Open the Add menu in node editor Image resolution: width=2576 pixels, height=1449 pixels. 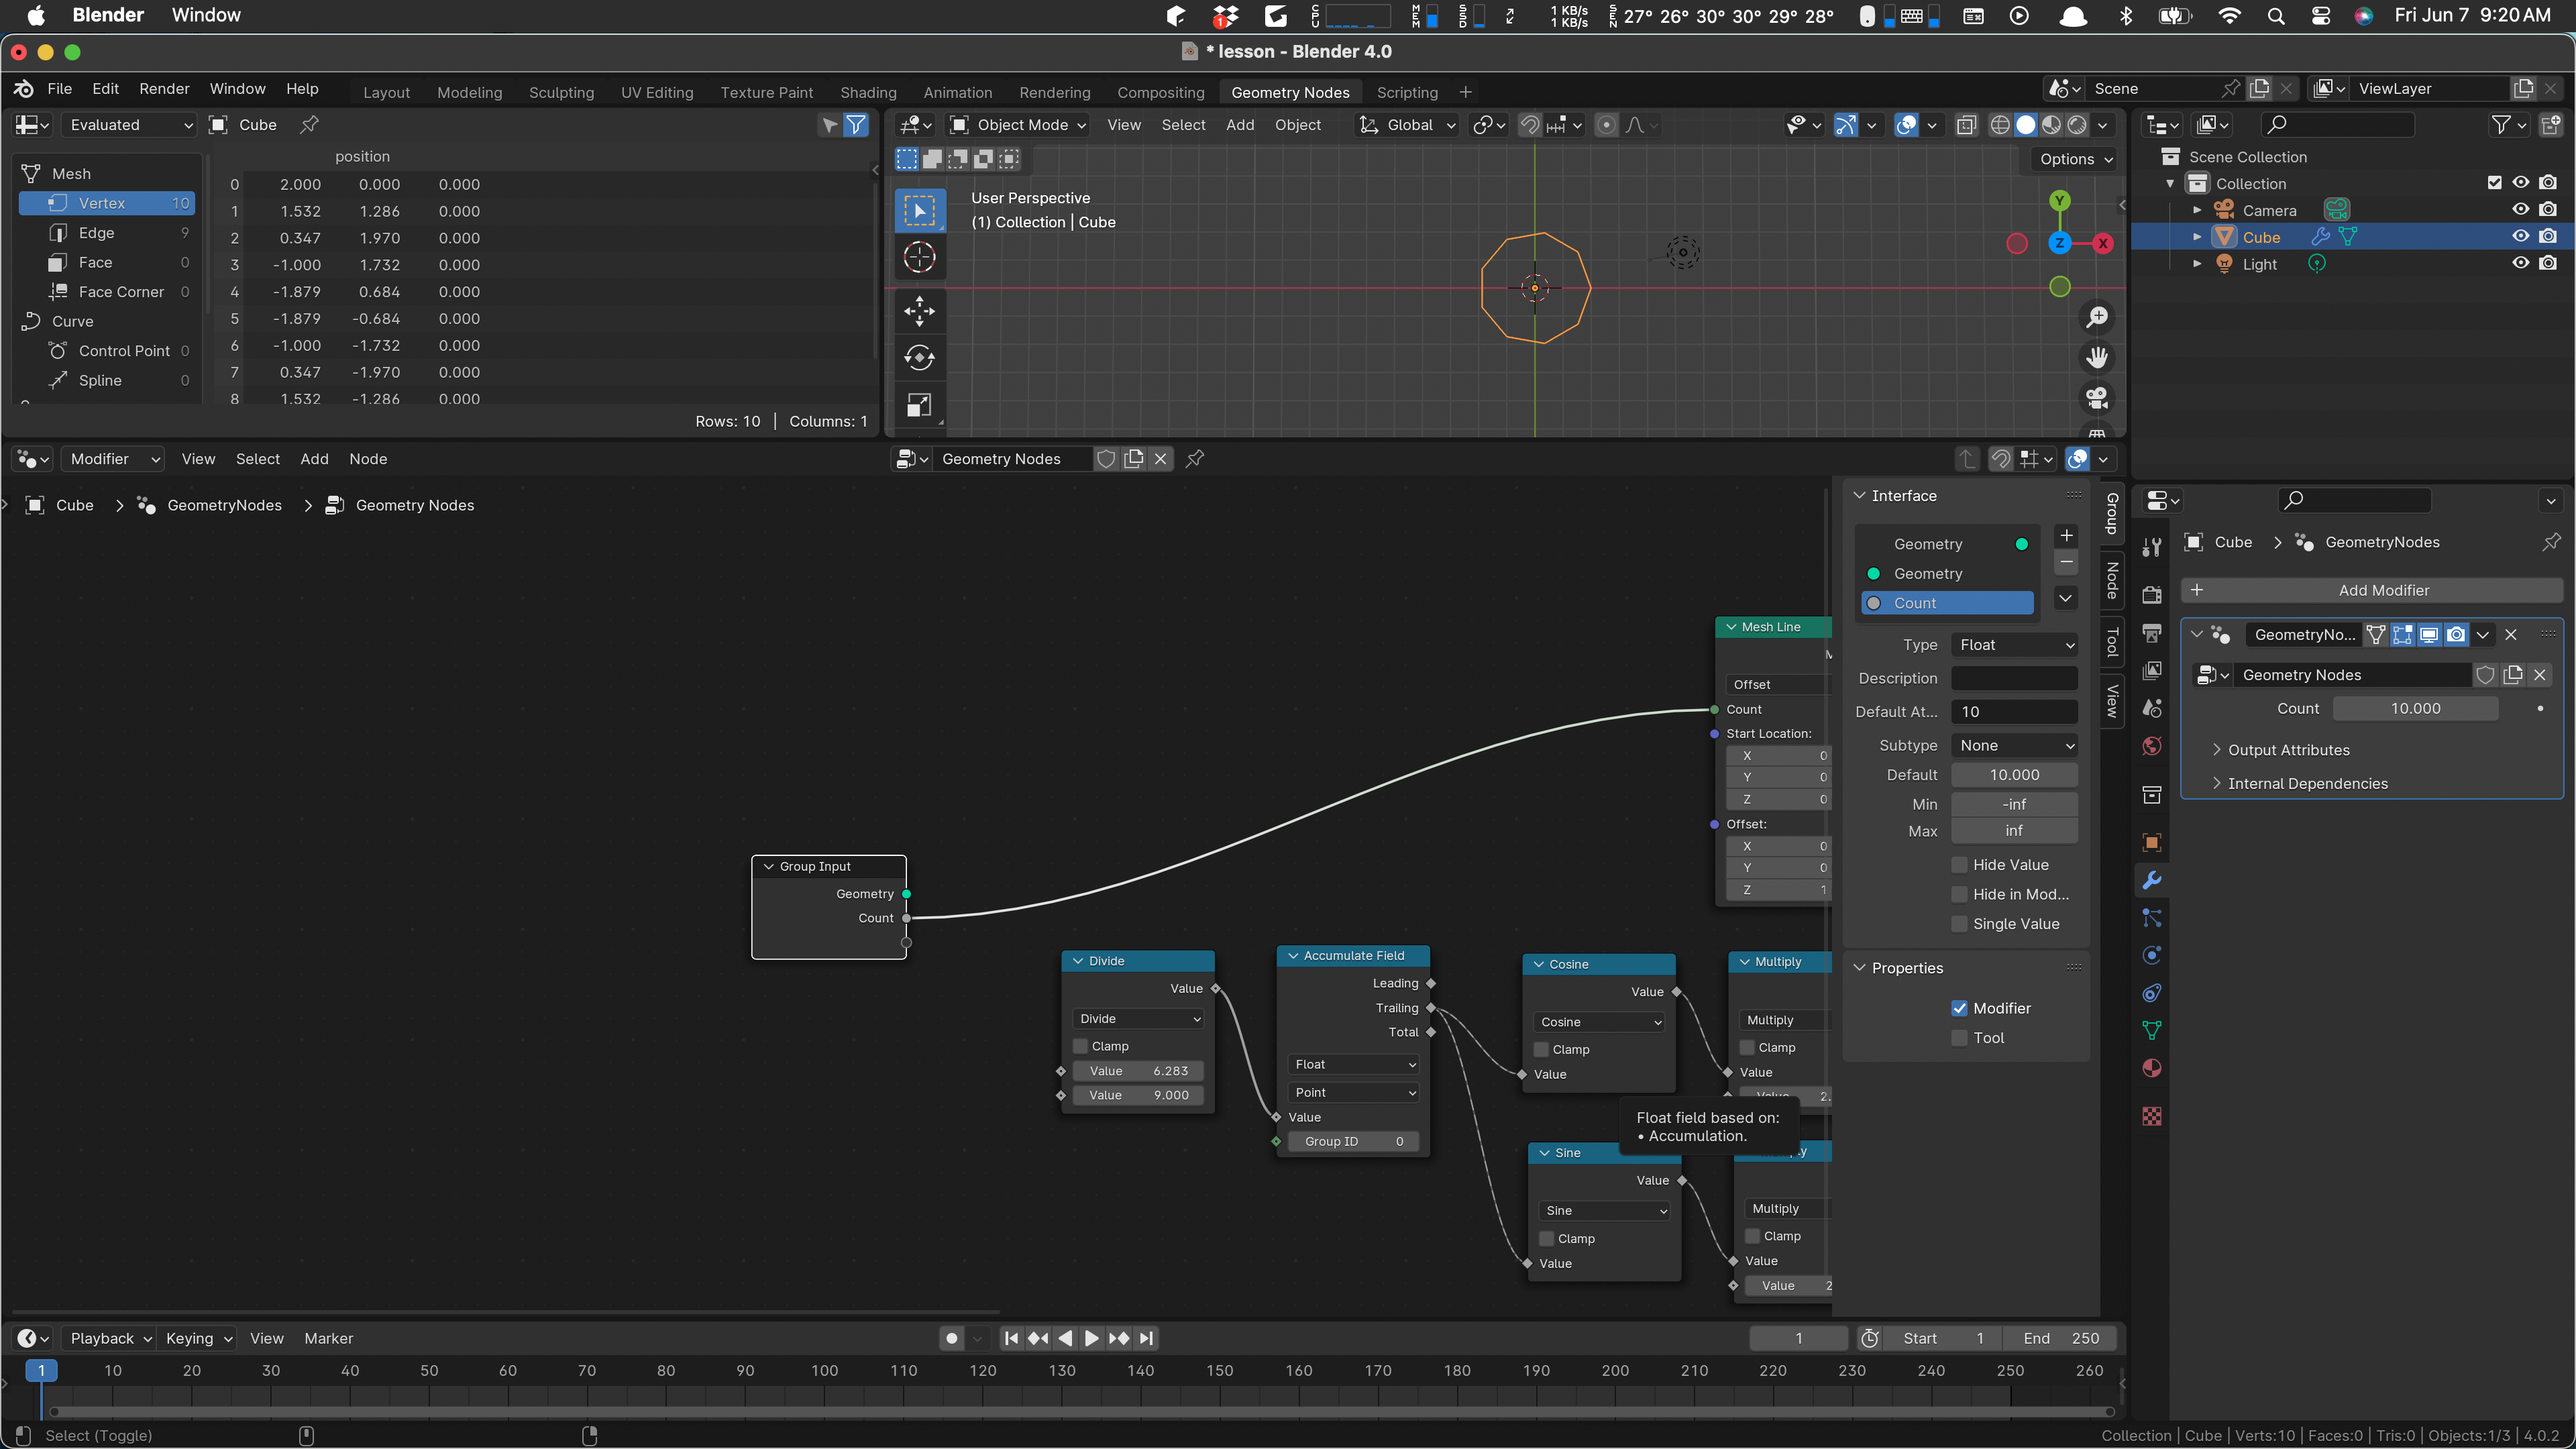point(314,459)
